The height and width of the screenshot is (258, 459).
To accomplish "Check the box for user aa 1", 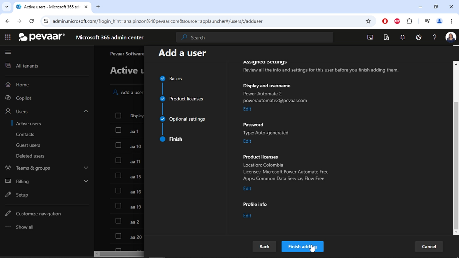I will [118, 130].
